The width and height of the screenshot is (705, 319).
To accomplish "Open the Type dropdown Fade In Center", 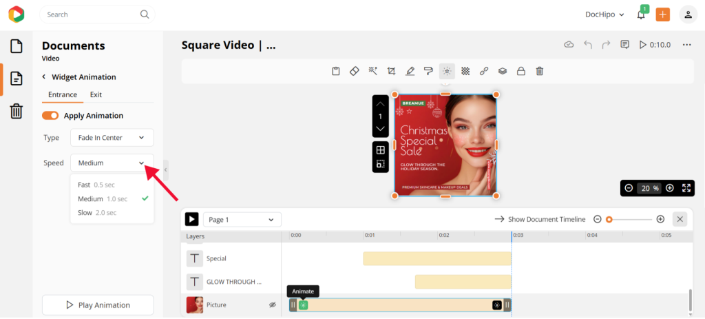I will pyautogui.click(x=112, y=138).
